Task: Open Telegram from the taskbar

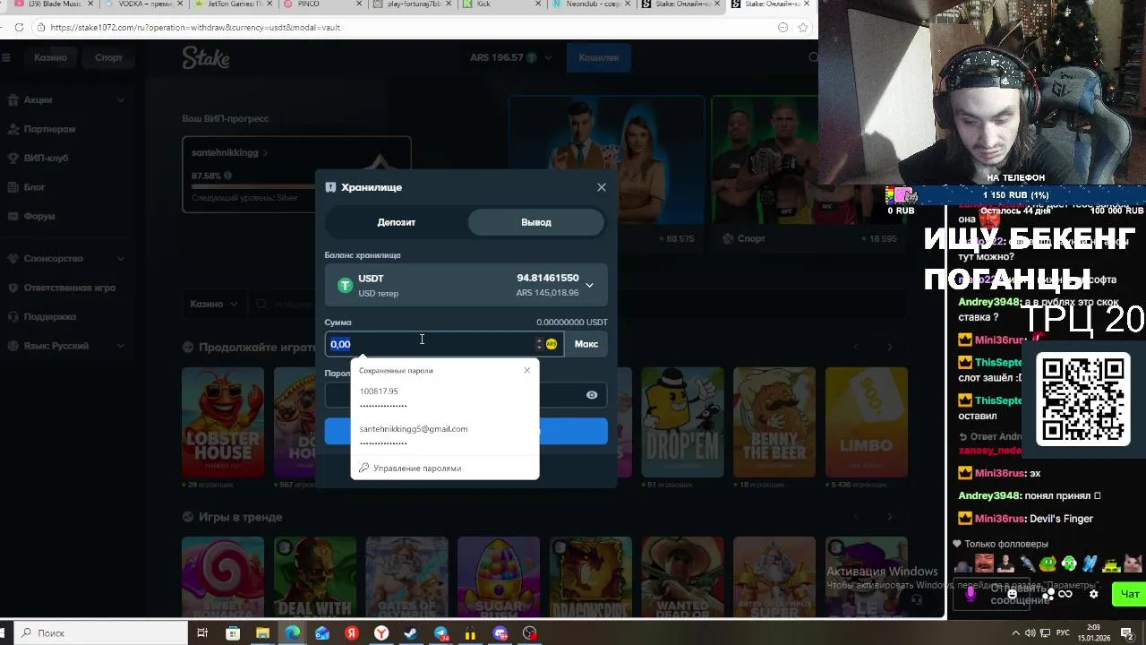Action: pyautogui.click(x=441, y=633)
